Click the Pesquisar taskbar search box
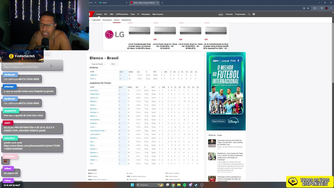 (150, 185)
